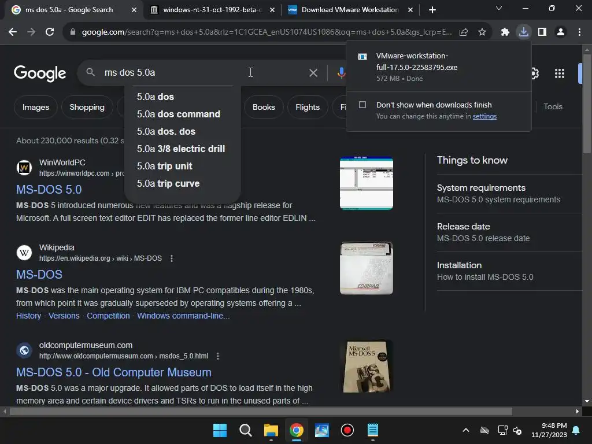Go back with the browser back arrow
Screen dimensions: 592x444
pos(13,32)
